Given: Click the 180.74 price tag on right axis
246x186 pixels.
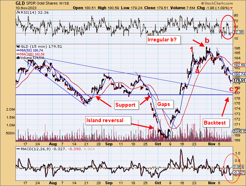Looking at the screenshot, I should 239,74.
